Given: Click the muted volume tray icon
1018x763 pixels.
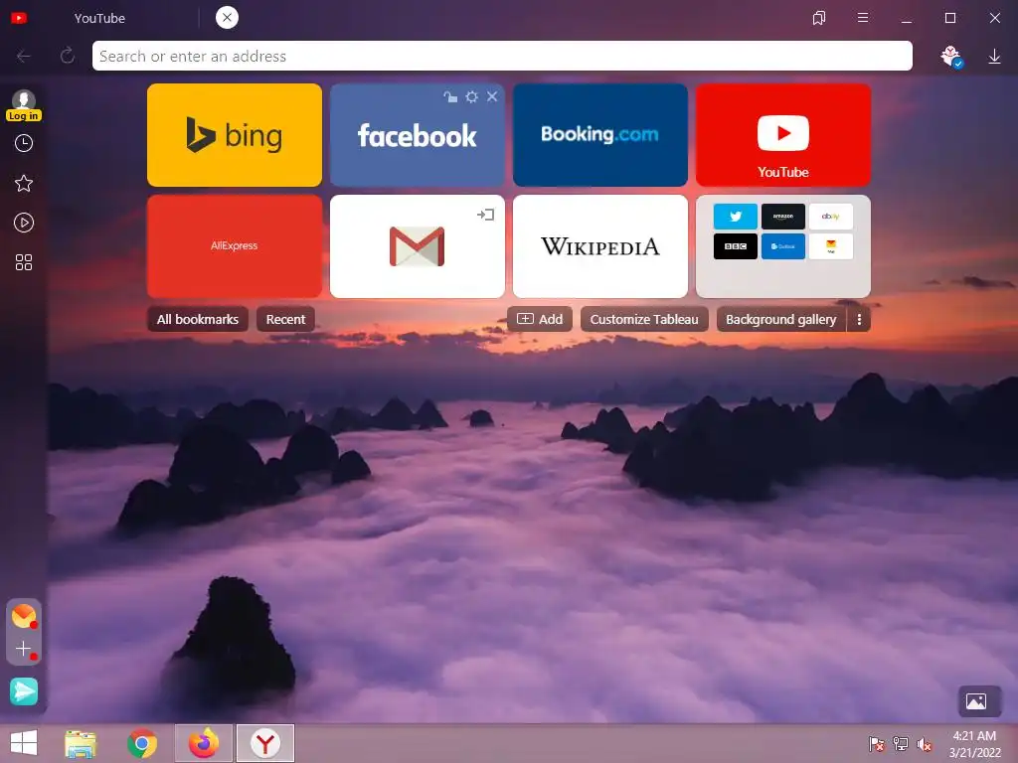Looking at the screenshot, I should click(924, 744).
